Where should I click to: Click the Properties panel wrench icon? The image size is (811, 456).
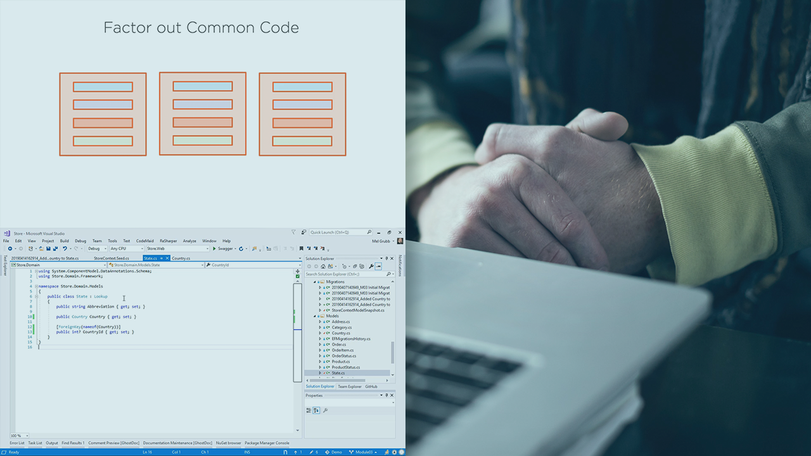pyautogui.click(x=325, y=410)
